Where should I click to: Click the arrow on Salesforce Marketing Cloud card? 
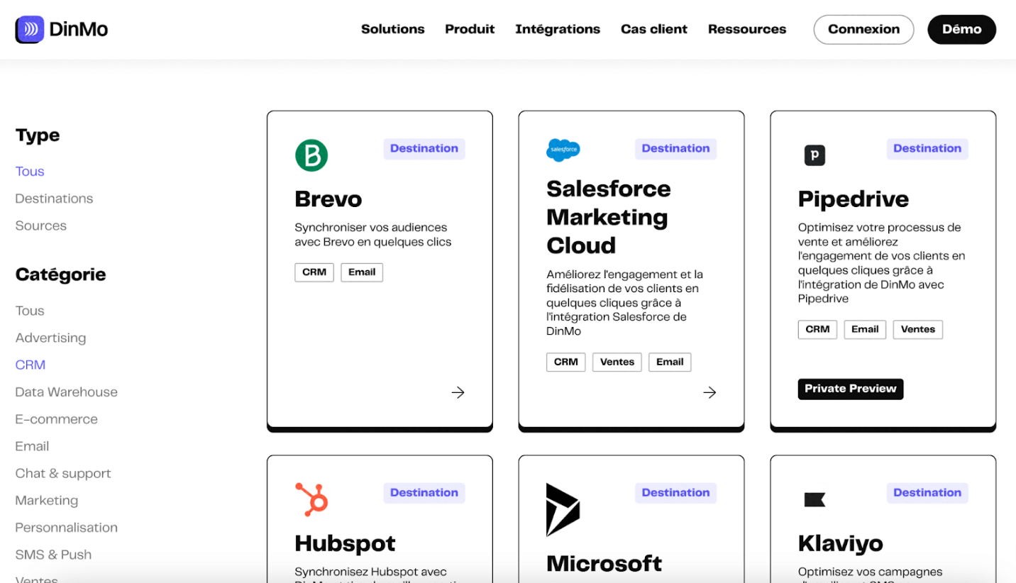[709, 392]
